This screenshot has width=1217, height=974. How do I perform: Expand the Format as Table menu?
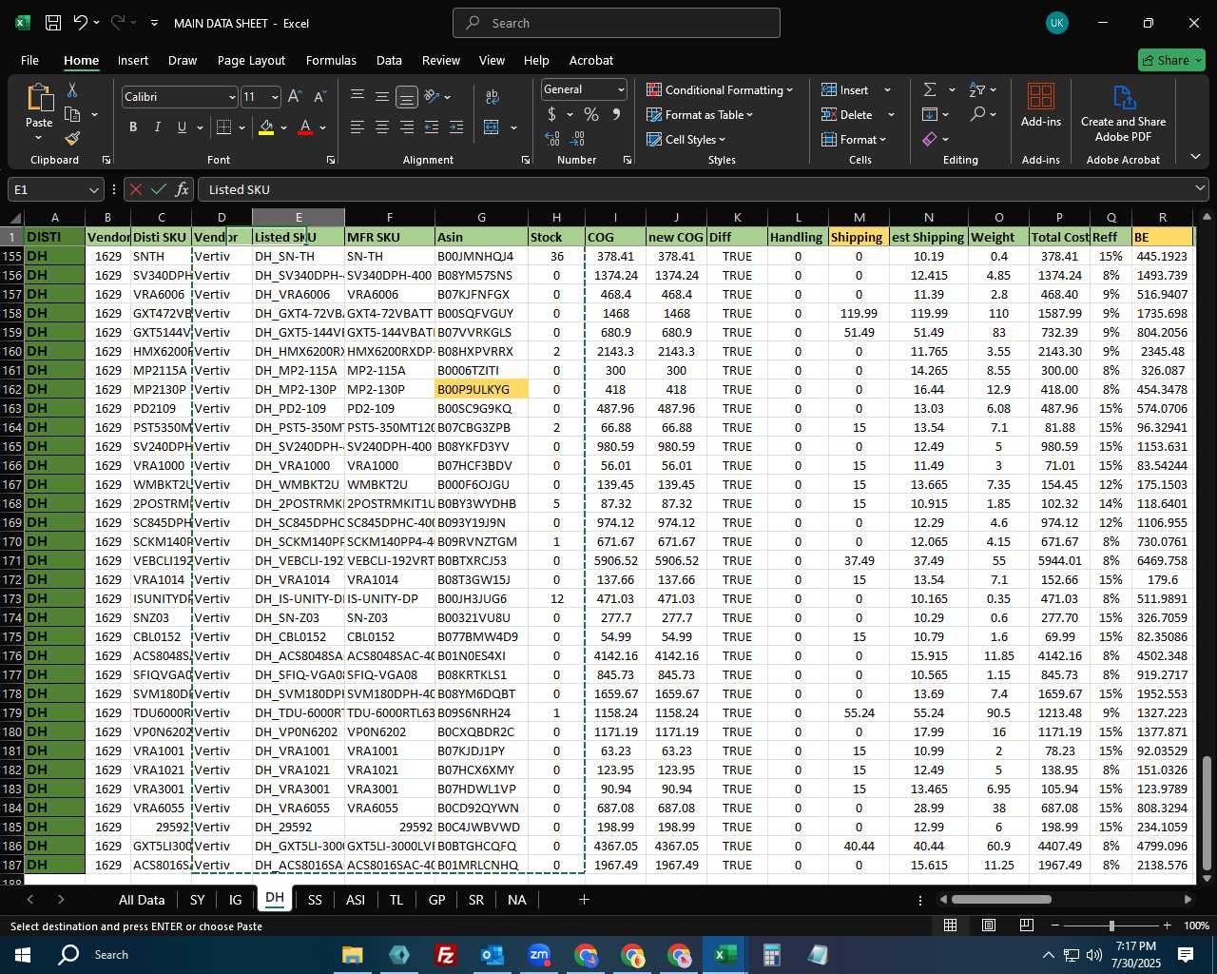coord(700,115)
